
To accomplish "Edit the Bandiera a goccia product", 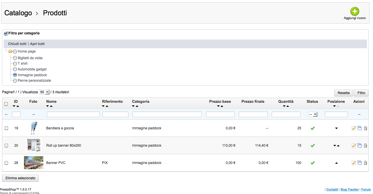I will click(x=354, y=128).
